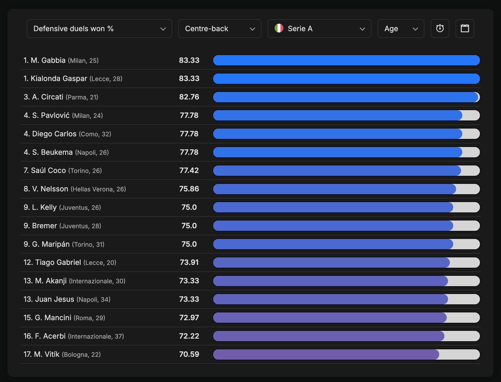Click Bremer's 75.0 value
The image size is (501, 382).
189,226
